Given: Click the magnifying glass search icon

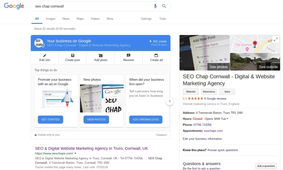Looking at the screenshot, I should [164, 6].
